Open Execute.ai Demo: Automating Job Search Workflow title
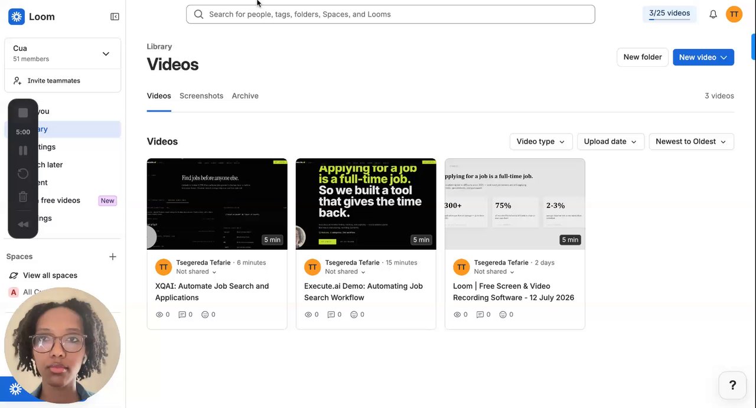The height and width of the screenshot is (408, 756). click(x=363, y=292)
